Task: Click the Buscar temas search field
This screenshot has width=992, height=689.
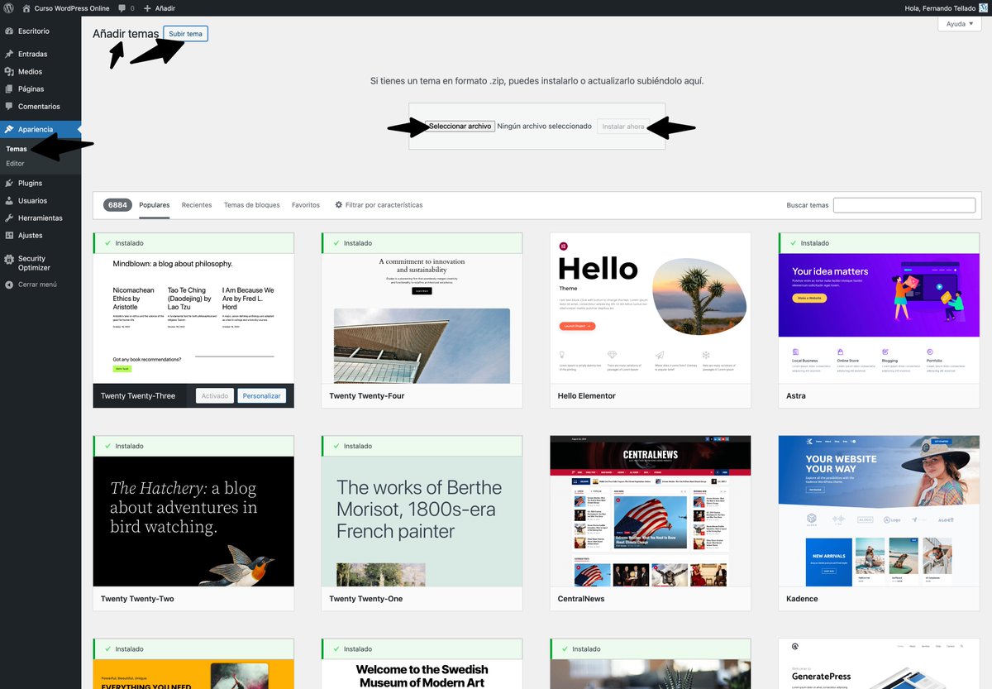Action: [x=904, y=204]
